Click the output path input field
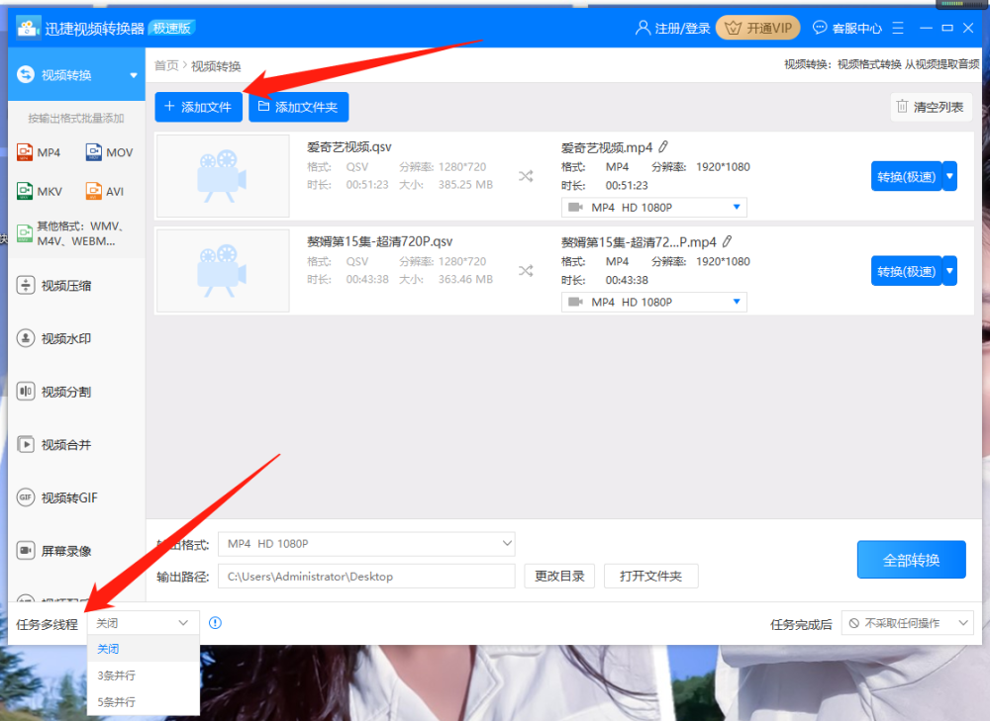 point(366,576)
